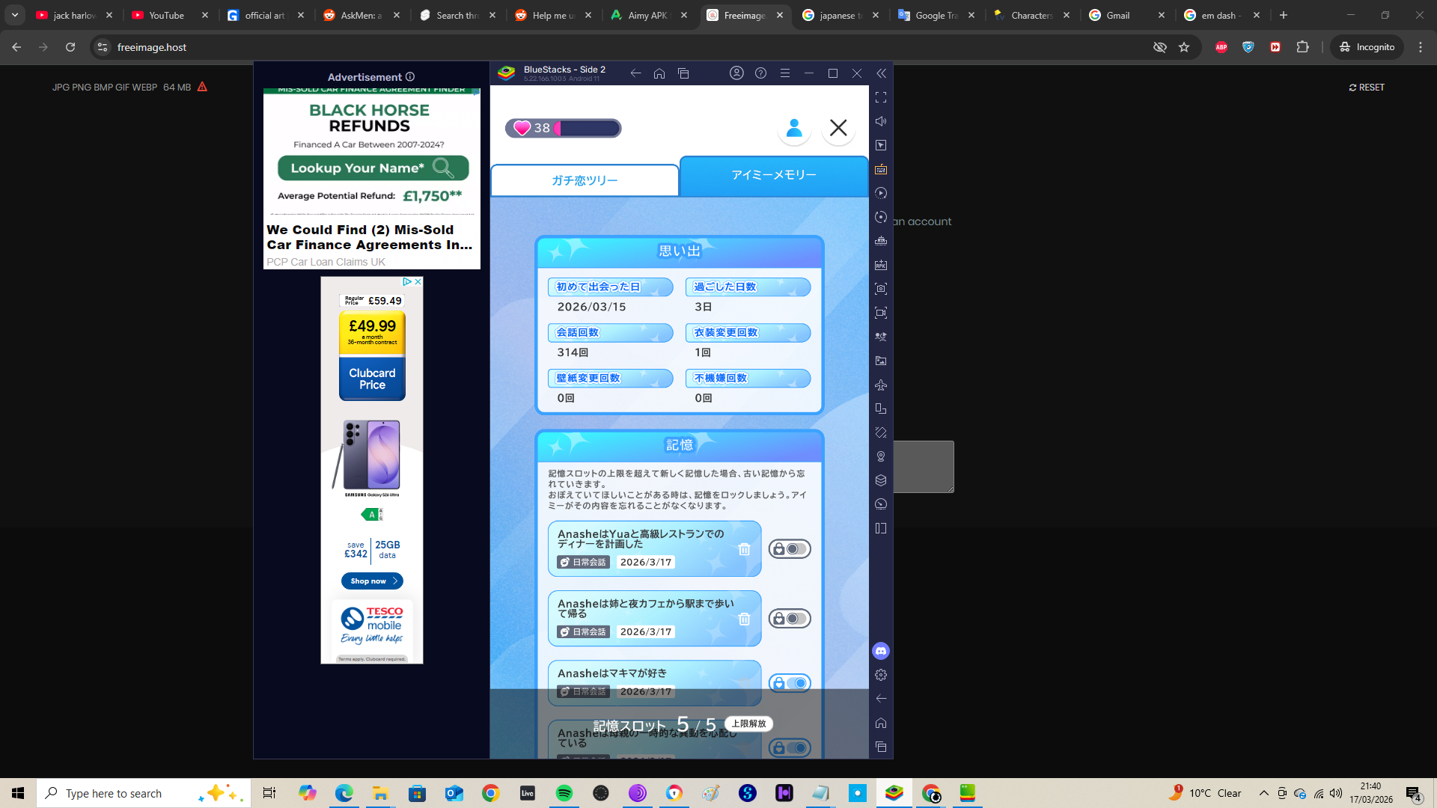Click the BlueStacks airplane mode icon
This screenshot has width=1437, height=808.
[881, 385]
